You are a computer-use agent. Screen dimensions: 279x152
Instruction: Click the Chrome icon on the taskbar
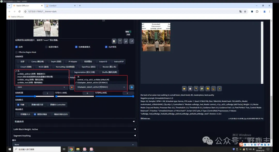pyautogui.click(x=71, y=149)
